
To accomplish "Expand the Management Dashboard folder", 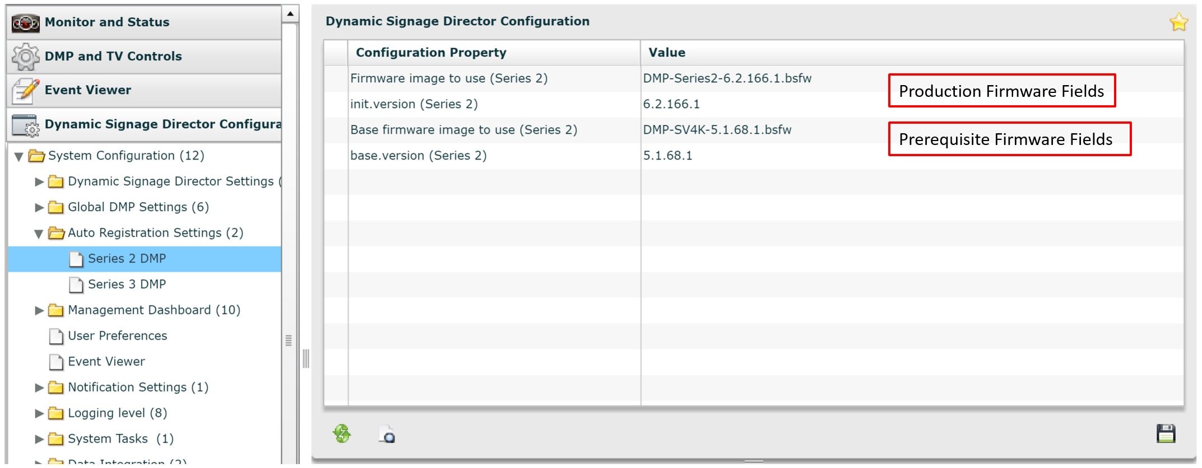I will point(39,311).
